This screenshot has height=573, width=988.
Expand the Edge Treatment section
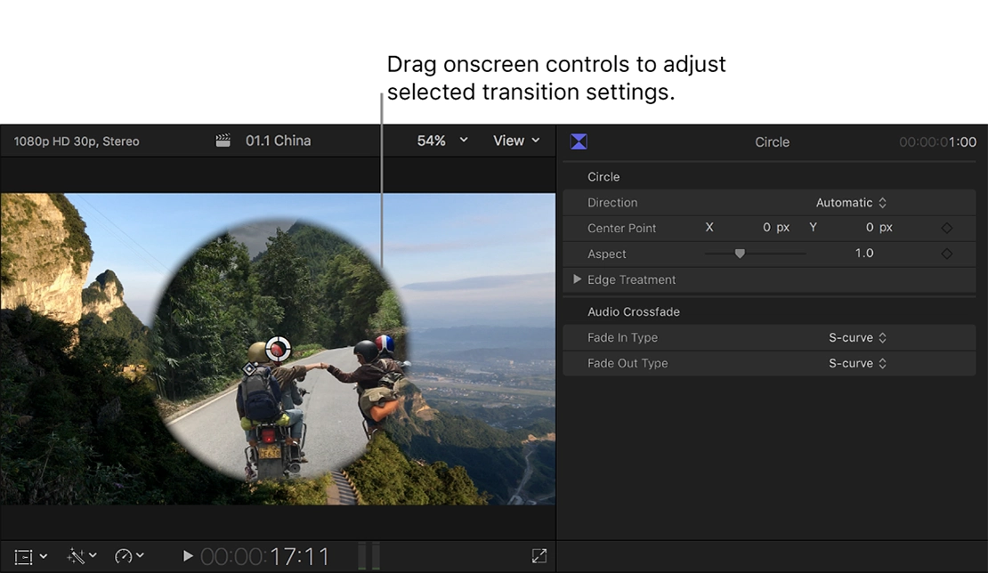(578, 279)
